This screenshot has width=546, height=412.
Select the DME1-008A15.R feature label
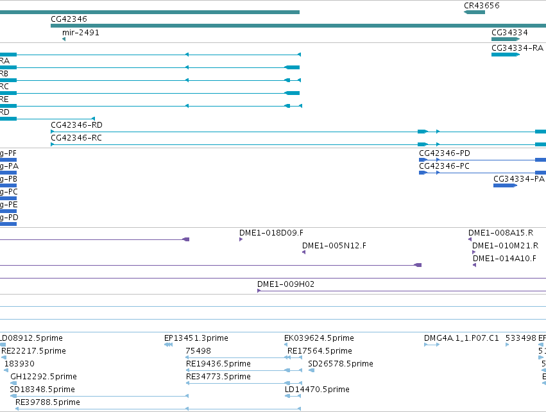(500, 233)
